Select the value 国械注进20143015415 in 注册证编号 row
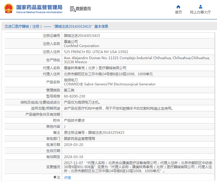Image resolution: width=217 pixels, height=182 pixels. pyautogui.click(x=82, y=36)
